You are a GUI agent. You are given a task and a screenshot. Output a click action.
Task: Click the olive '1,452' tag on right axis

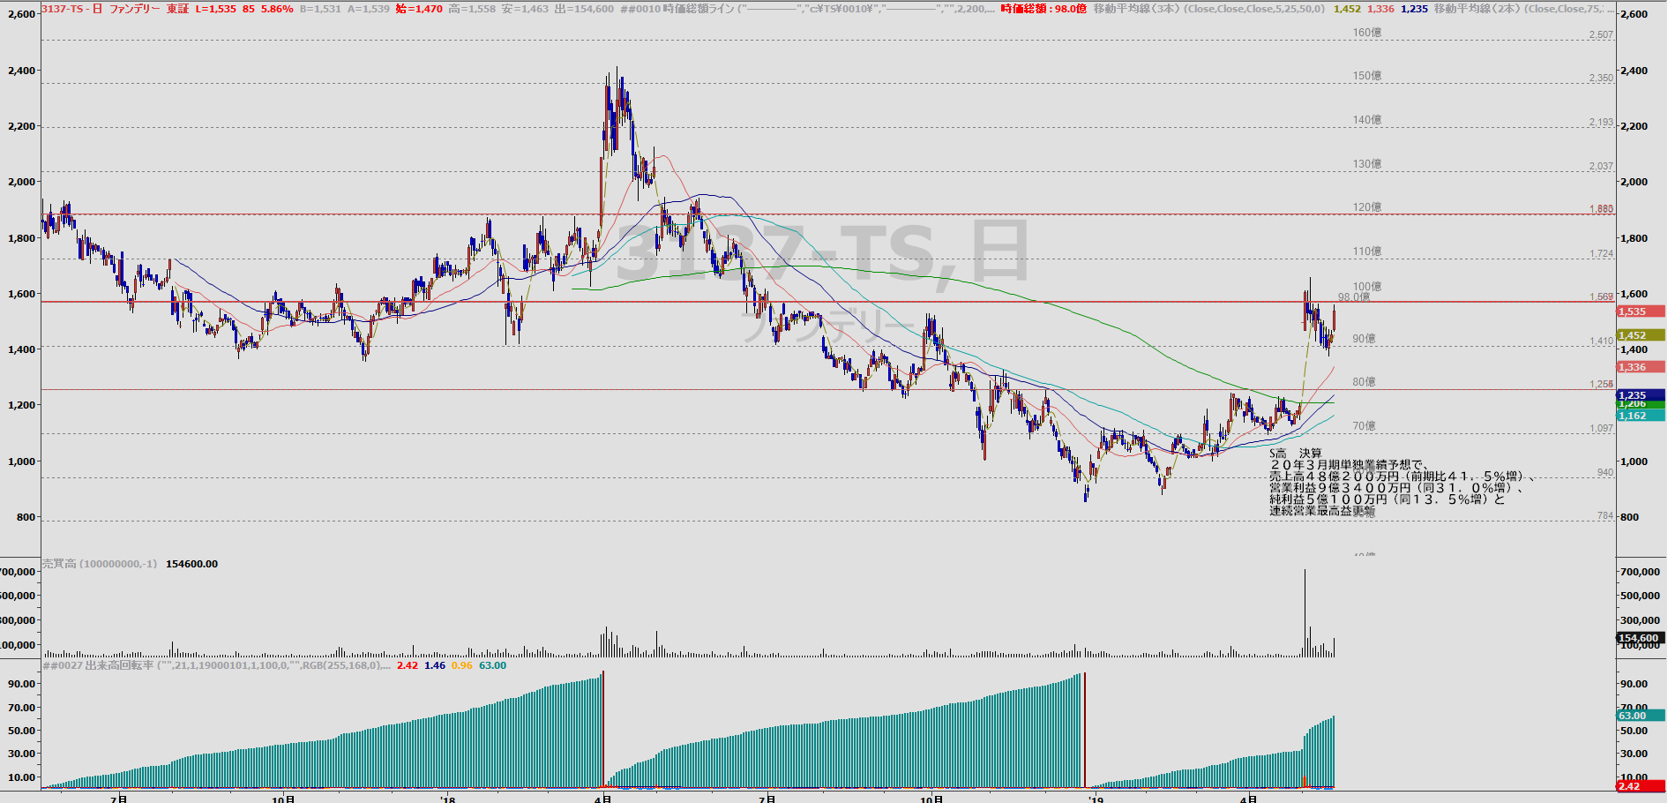pyautogui.click(x=1640, y=335)
